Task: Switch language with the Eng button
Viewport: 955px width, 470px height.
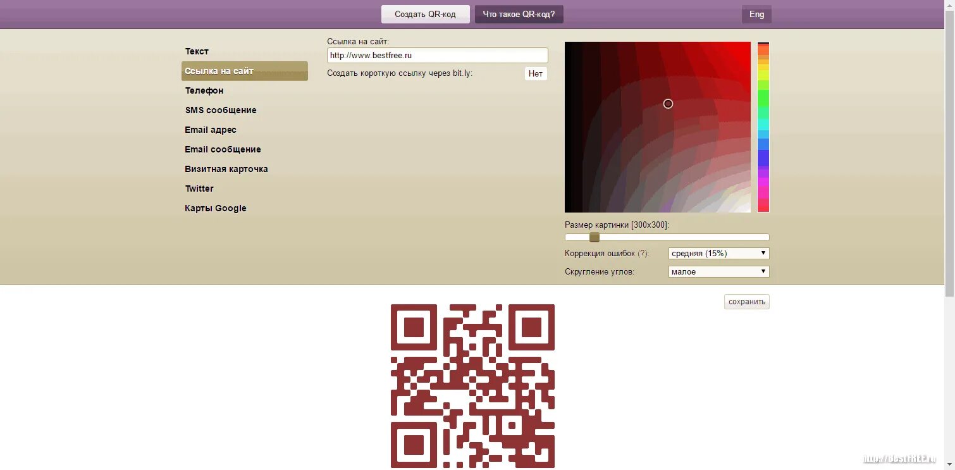Action: pos(756,14)
